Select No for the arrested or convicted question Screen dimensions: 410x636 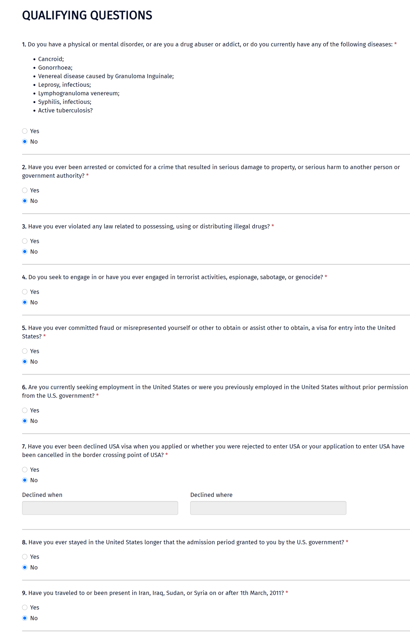tap(25, 201)
